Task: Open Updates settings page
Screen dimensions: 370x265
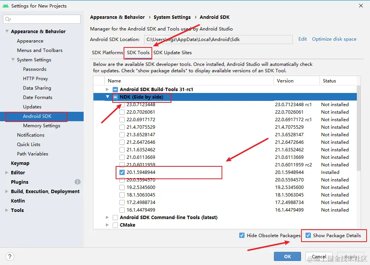Action: point(32,107)
